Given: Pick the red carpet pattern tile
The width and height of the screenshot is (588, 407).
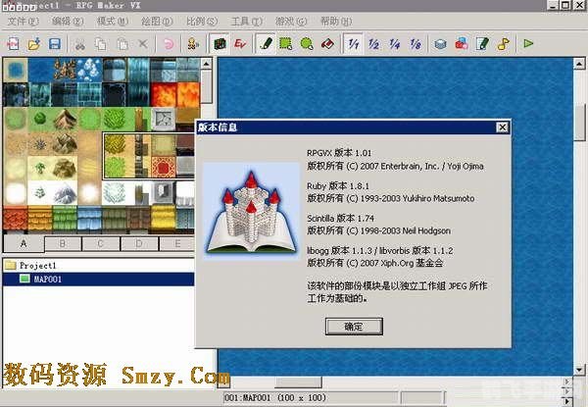Looking at the screenshot, I should 163,168.
